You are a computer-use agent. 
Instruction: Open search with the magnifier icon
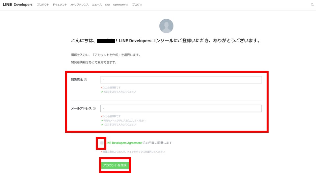(312, 5)
